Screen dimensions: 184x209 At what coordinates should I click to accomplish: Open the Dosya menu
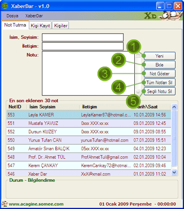[12, 16]
